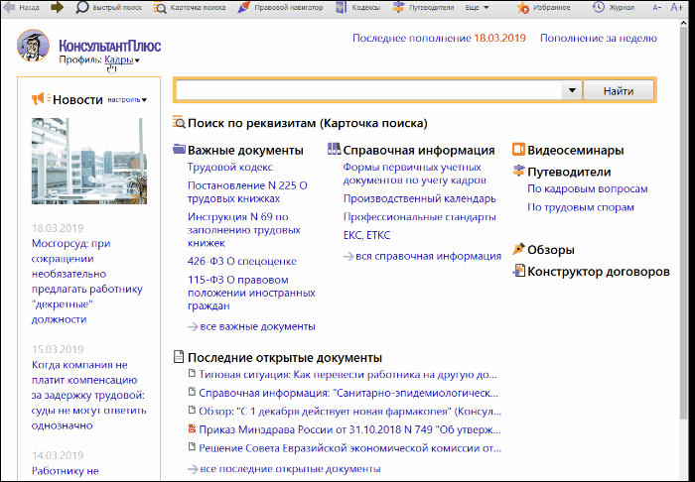This screenshot has height=482, width=695.
Task: Open recent Справочная информация Санитарно-эпидемиологическ document
Action: coord(348,393)
